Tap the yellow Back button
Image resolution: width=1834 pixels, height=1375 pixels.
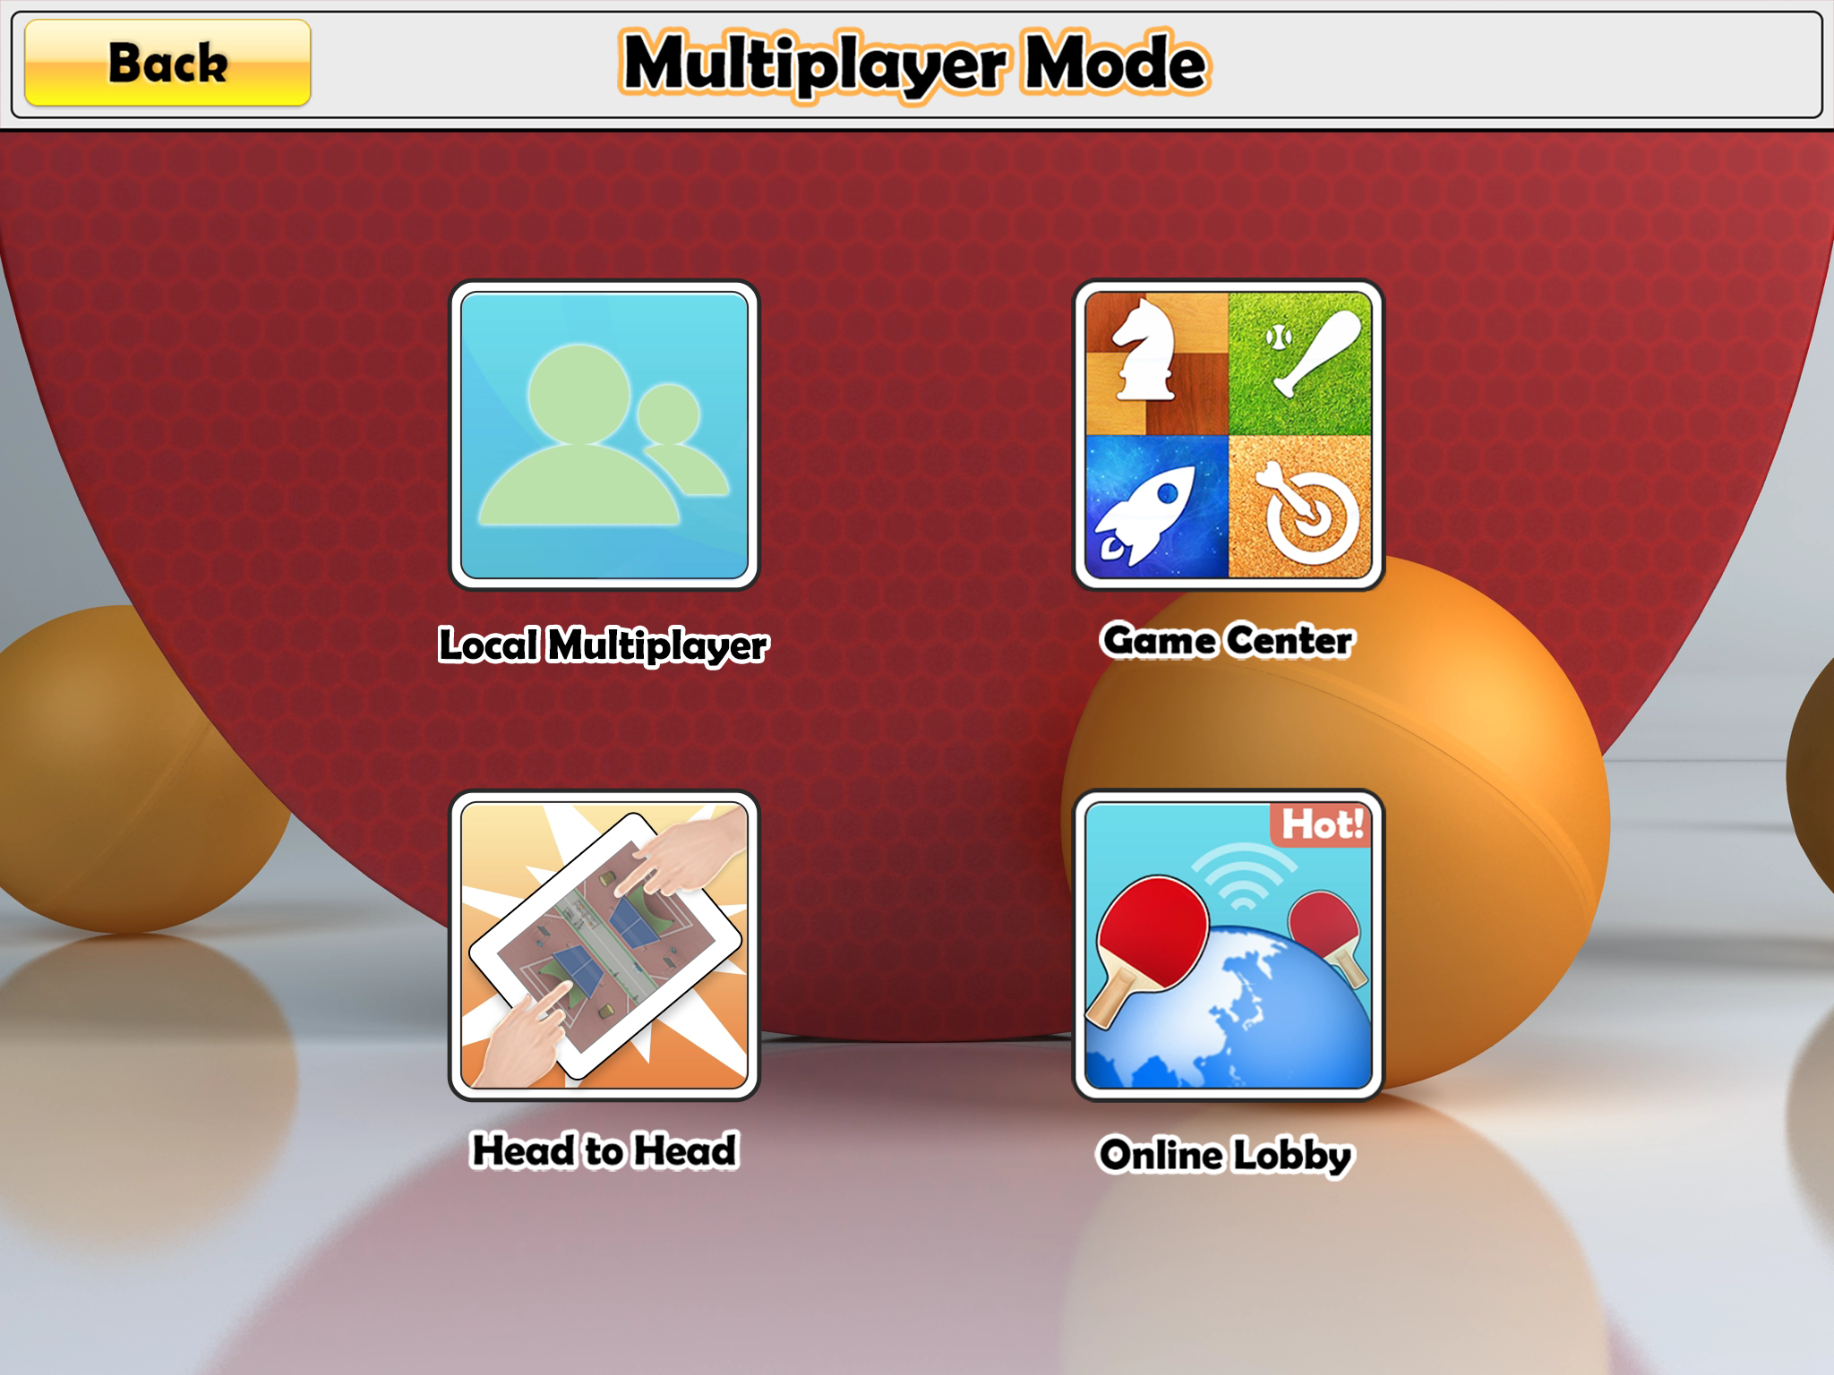tap(167, 63)
